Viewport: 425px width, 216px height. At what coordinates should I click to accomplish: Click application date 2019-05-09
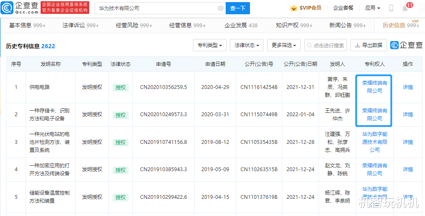215,169
